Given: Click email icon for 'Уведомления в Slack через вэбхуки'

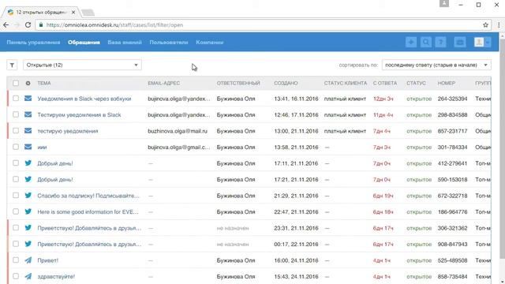Looking at the screenshot, I should tap(28, 98).
